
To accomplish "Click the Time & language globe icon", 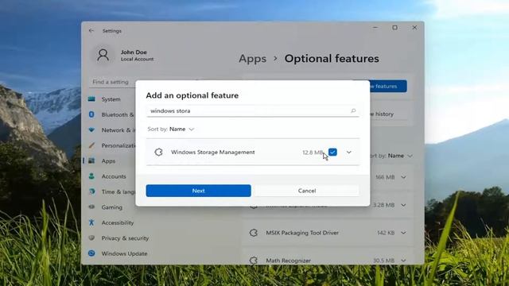I will pyautogui.click(x=91, y=191).
